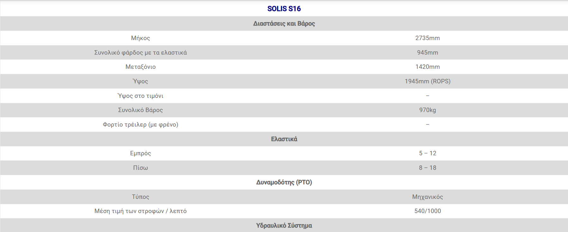The width and height of the screenshot is (568, 232).
Task: Select the front tire value 5 – 12
Action: click(x=427, y=153)
